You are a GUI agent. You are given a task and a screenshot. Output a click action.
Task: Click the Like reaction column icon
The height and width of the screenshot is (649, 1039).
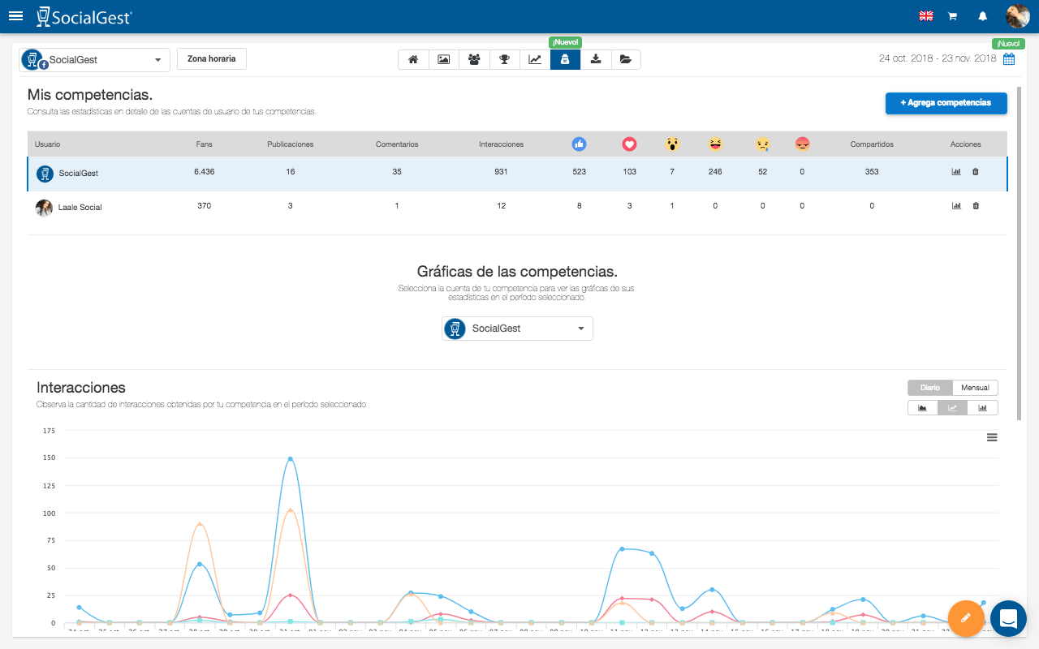coord(579,144)
